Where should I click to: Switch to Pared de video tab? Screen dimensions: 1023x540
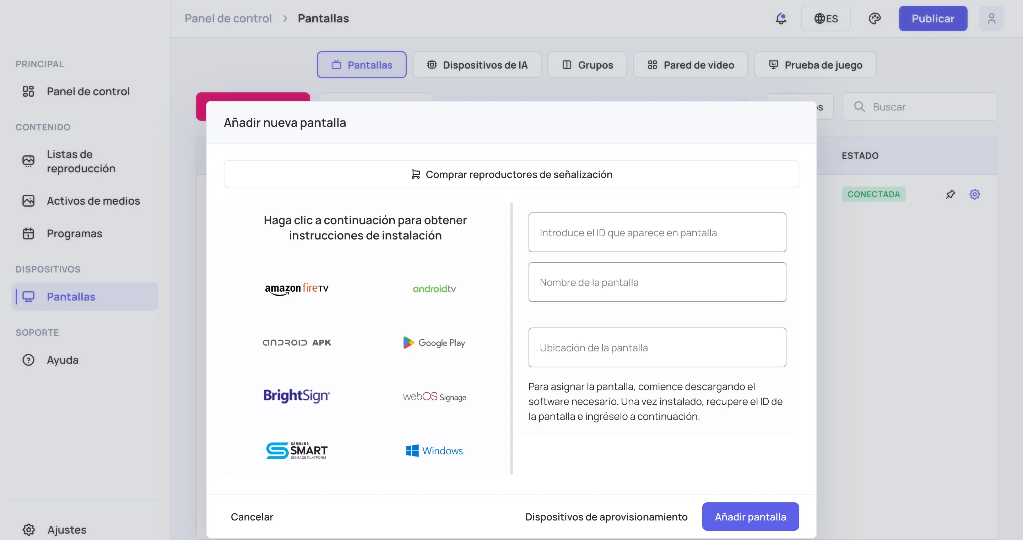[690, 65]
